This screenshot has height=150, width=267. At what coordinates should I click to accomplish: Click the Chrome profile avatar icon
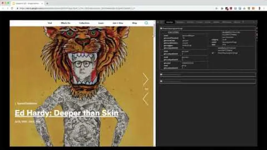pos(259,8)
